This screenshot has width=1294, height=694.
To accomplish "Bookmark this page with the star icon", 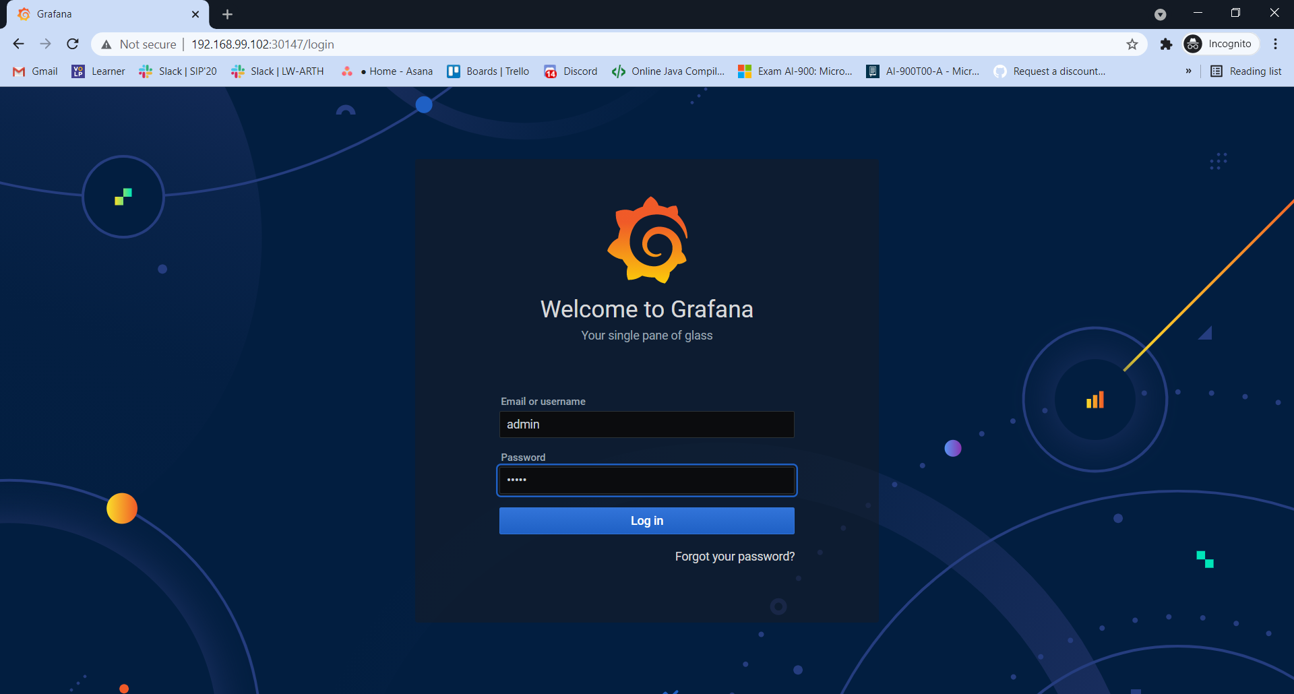I will 1132,44.
